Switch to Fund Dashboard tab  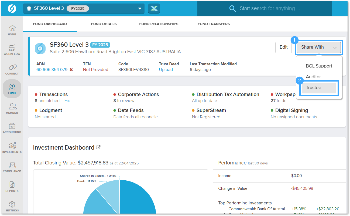[x=50, y=24]
